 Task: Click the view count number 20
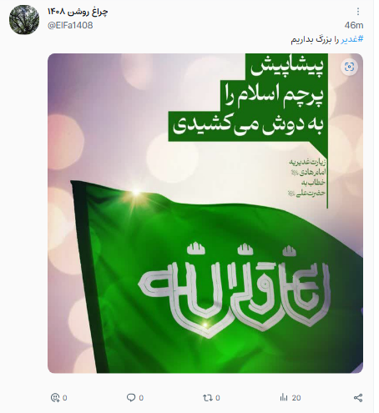click(x=296, y=398)
